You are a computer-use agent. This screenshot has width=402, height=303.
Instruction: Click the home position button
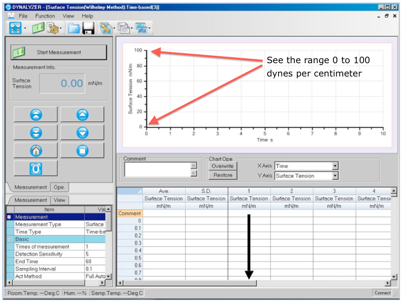tap(36, 150)
